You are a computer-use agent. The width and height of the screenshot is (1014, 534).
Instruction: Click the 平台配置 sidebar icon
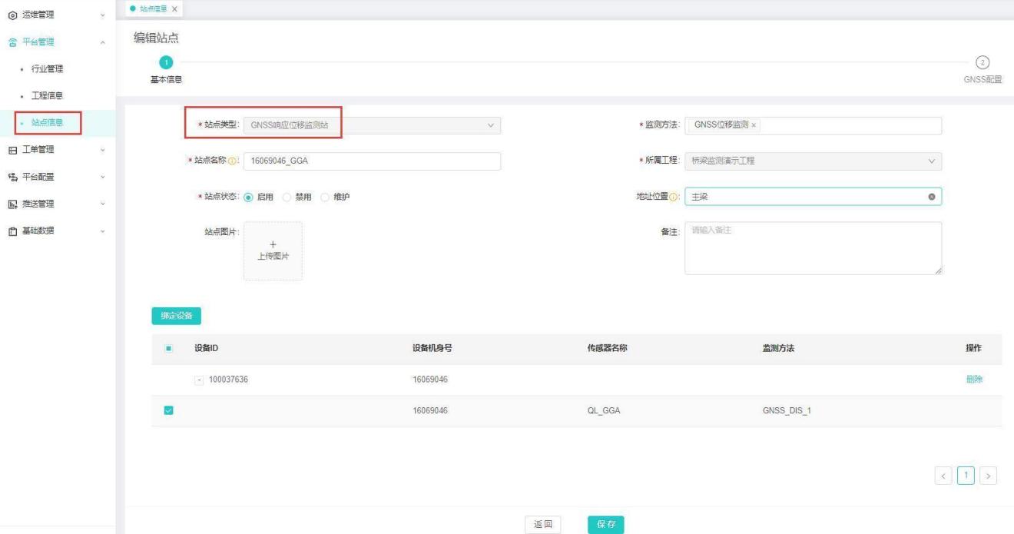12,177
